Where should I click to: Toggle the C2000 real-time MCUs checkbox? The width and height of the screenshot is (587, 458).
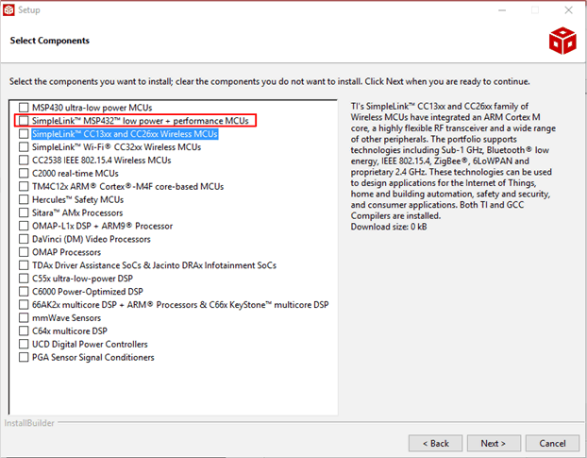click(x=24, y=174)
